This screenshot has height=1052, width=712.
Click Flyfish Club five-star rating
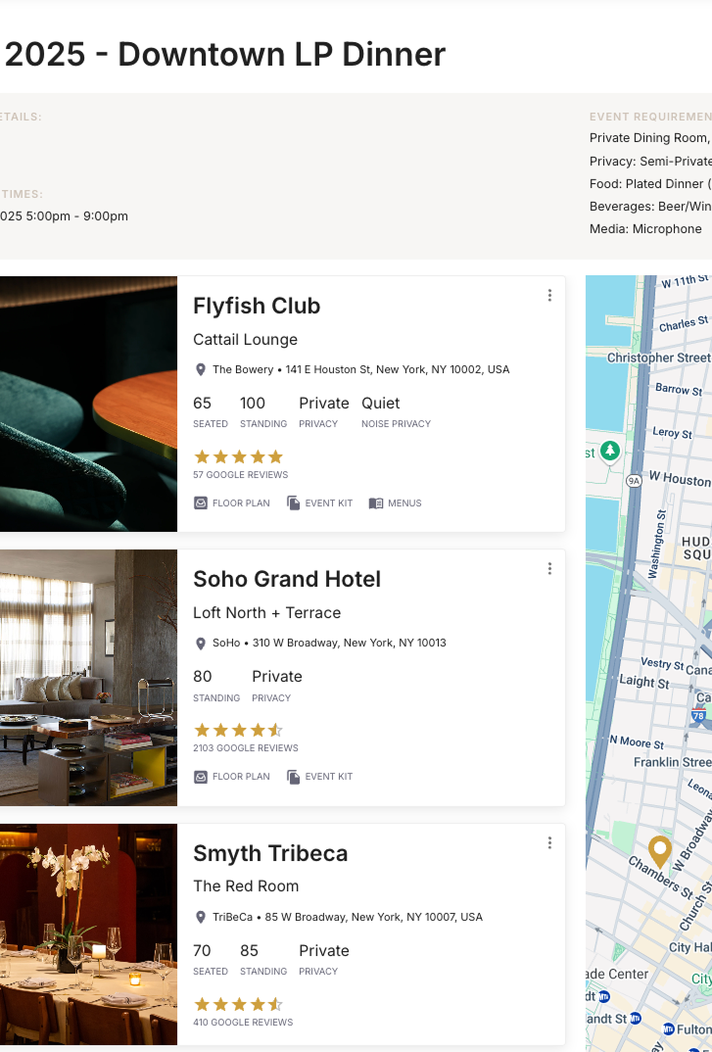(x=238, y=457)
